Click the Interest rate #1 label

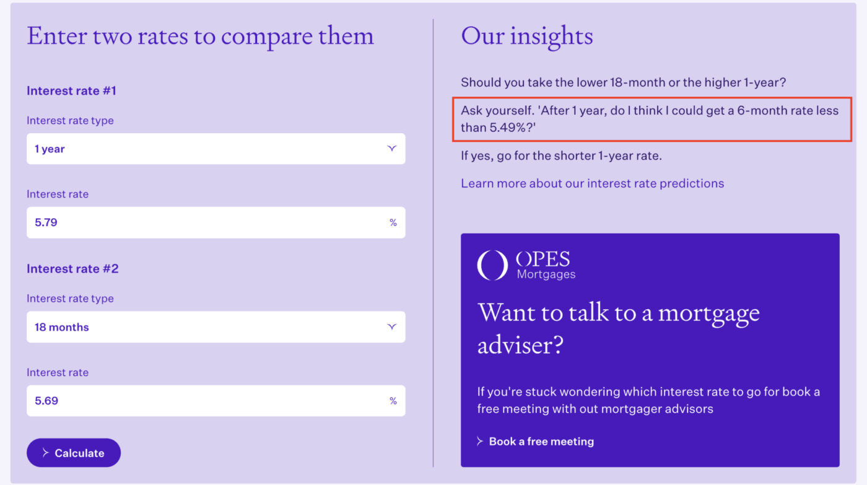click(x=71, y=91)
